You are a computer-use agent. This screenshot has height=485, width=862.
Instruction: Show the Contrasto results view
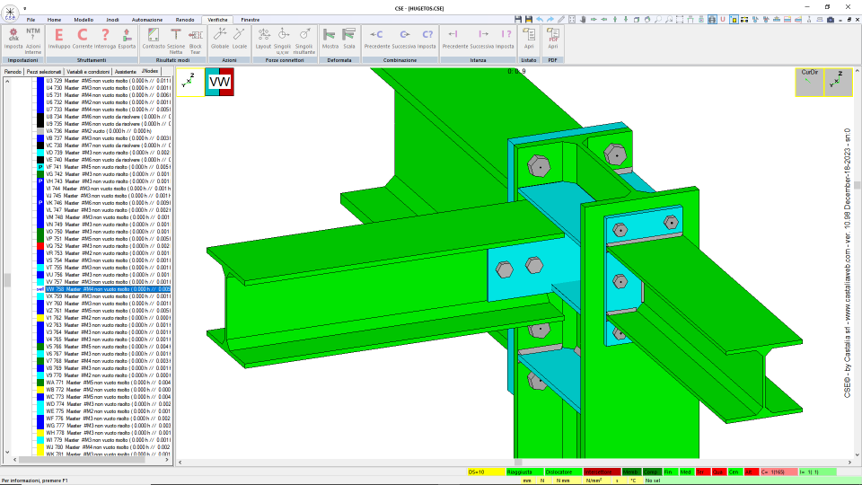click(154, 39)
